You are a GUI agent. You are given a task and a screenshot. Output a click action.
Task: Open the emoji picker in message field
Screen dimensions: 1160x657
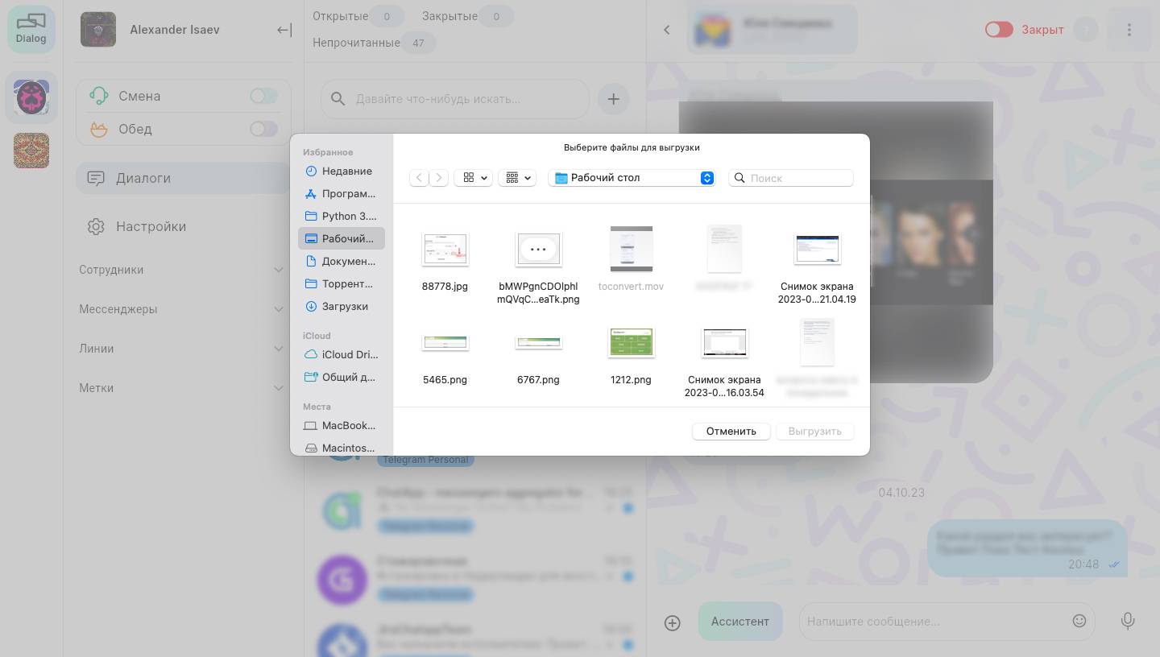(x=1079, y=621)
